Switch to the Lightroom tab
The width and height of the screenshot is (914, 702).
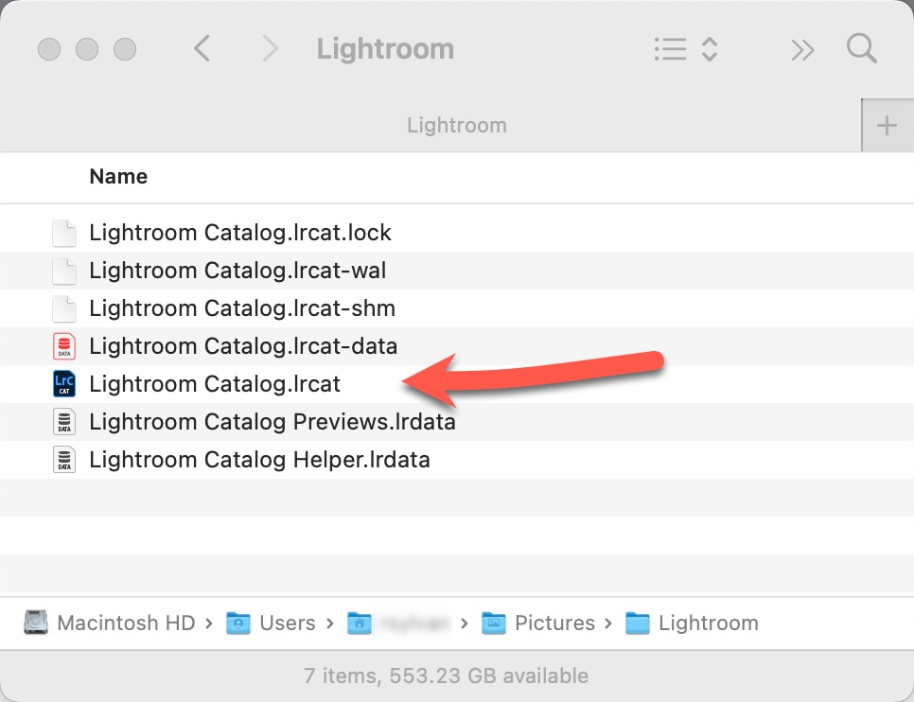pyautogui.click(x=457, y=124)
